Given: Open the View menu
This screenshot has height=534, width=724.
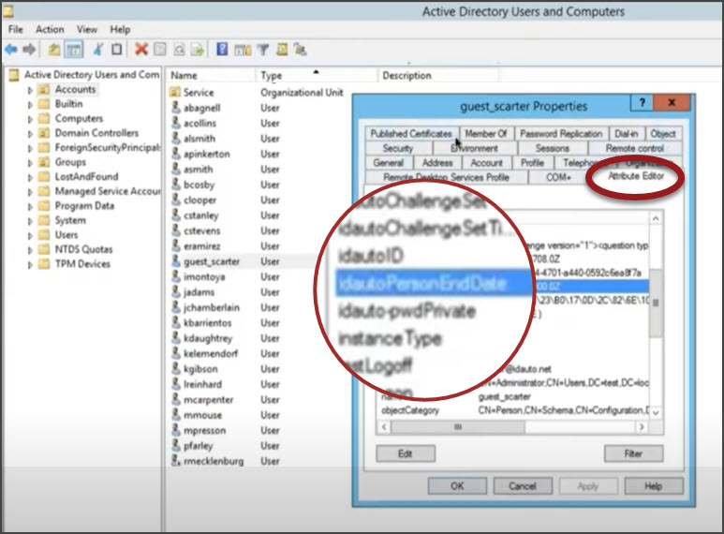Looking at the screenshot, I should [x=87, y=29].
